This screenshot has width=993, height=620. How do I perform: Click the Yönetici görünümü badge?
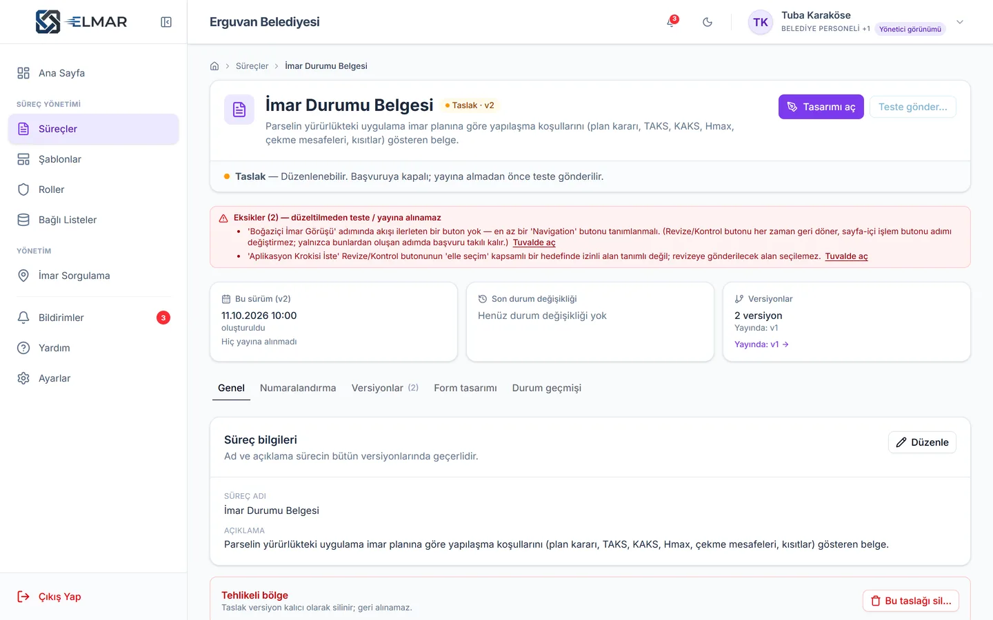tap(910, 29)
